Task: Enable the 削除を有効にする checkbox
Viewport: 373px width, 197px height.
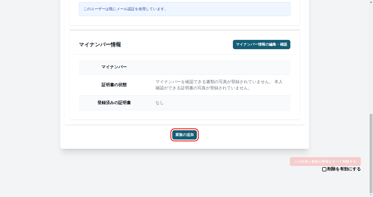Action: 324,169
